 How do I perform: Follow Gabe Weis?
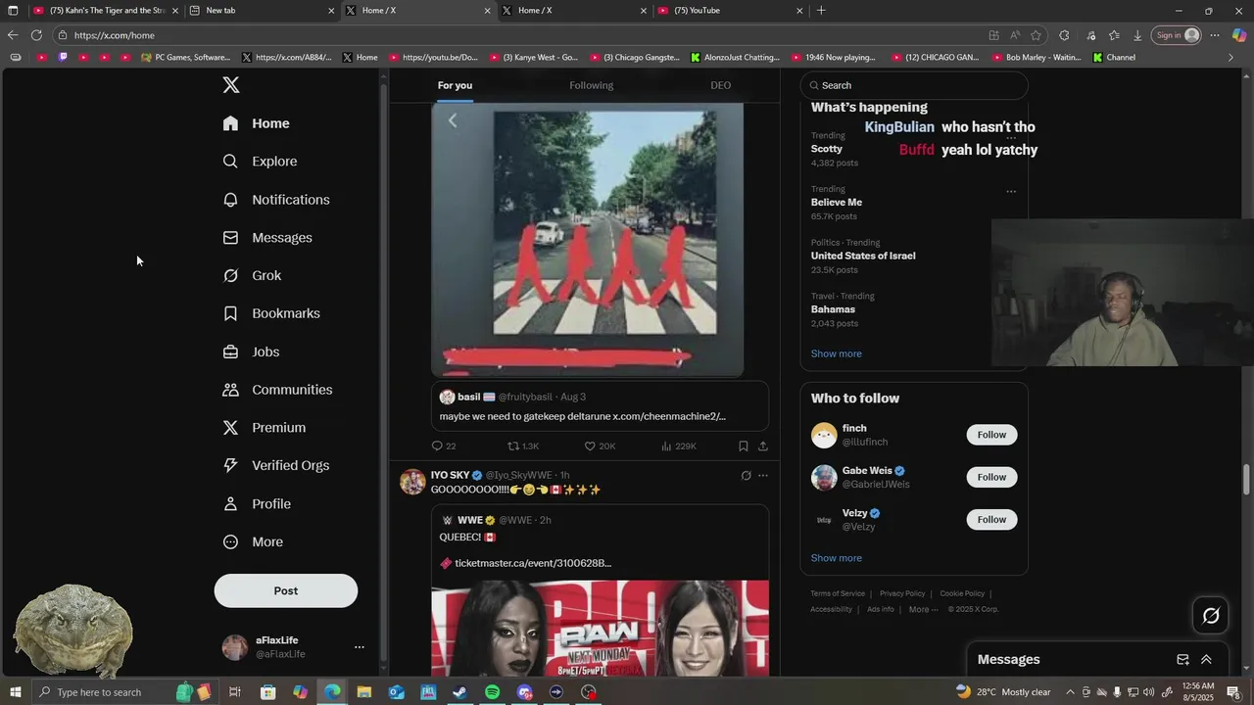[x=991, y=477]
